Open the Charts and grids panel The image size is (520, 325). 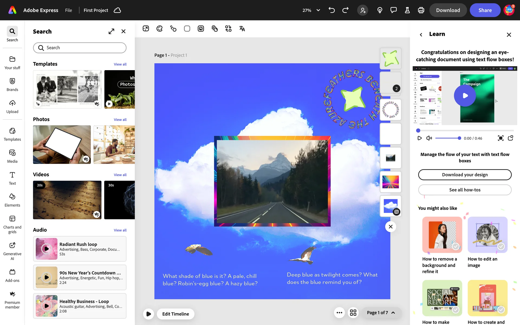[12, 224]
